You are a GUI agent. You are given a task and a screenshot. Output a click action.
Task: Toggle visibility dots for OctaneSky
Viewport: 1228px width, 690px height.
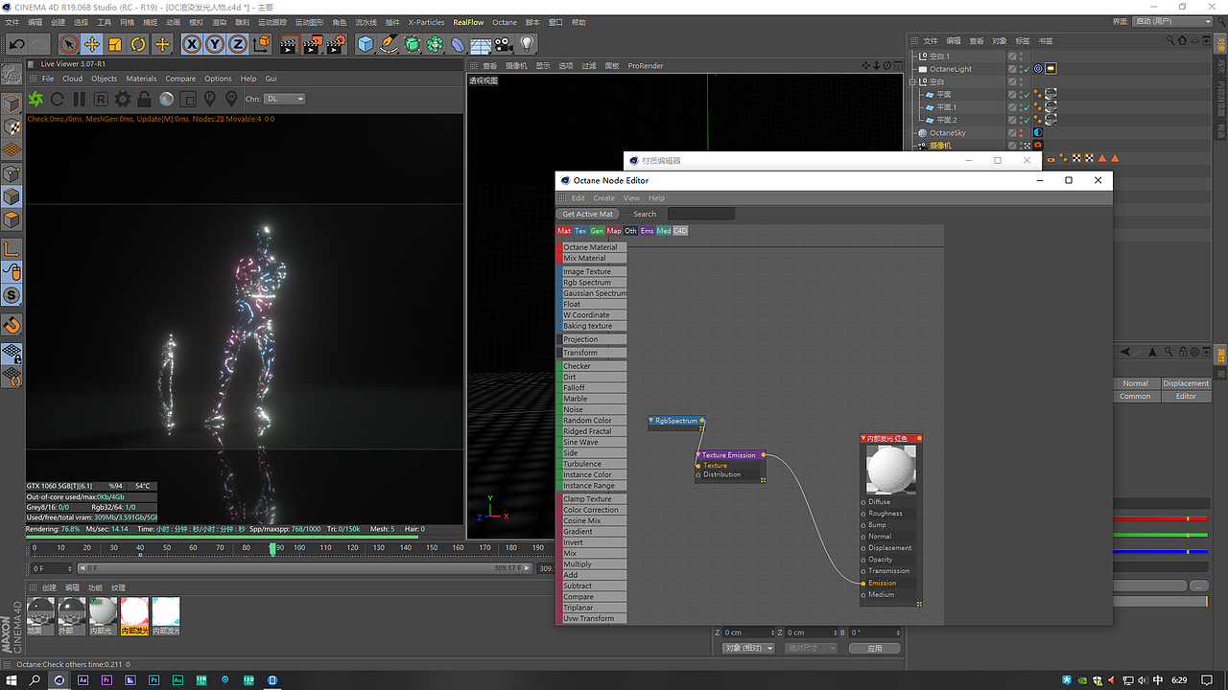pos(1022,133)
